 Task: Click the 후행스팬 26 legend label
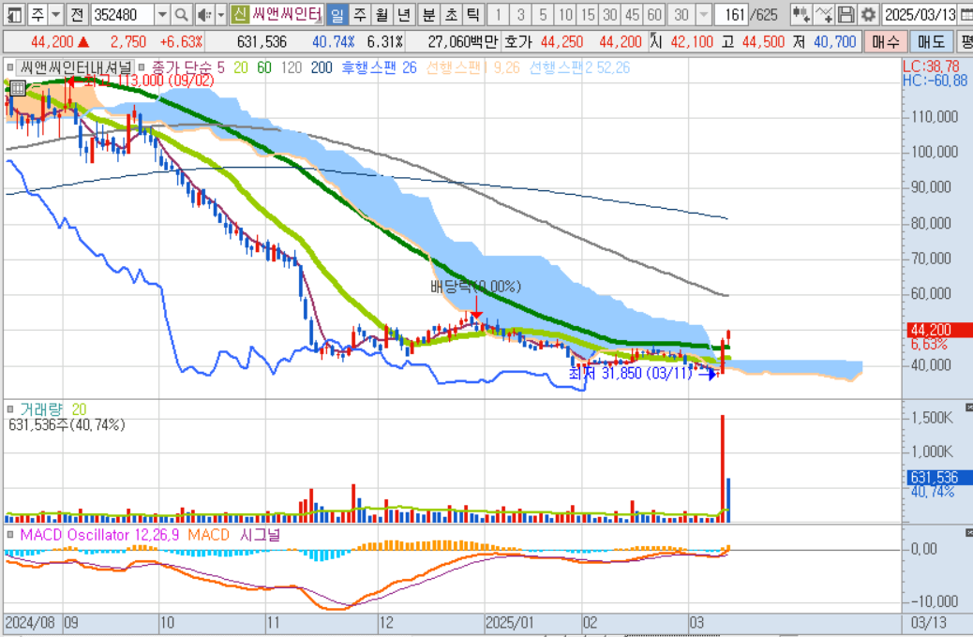pos(379,67)
